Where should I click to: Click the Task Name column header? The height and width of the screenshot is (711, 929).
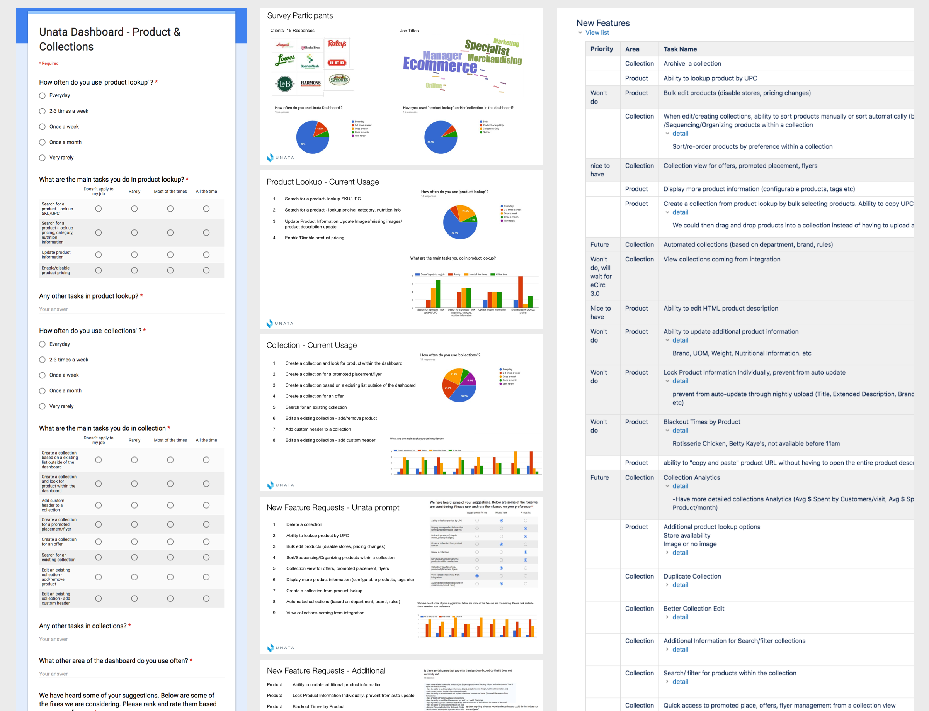(680, 49)
